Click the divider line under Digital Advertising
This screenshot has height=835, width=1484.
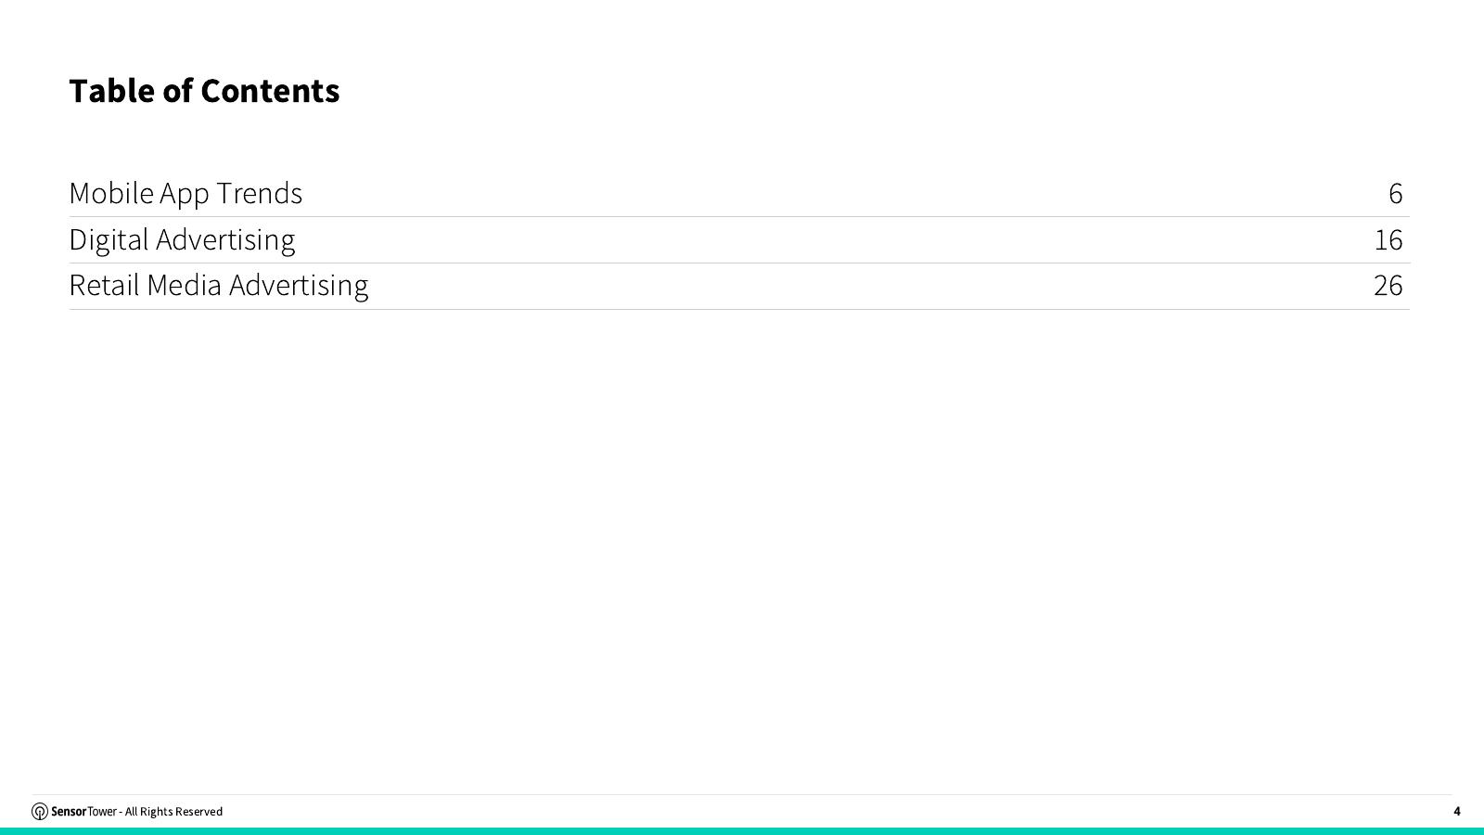click(x=739, y=263)
